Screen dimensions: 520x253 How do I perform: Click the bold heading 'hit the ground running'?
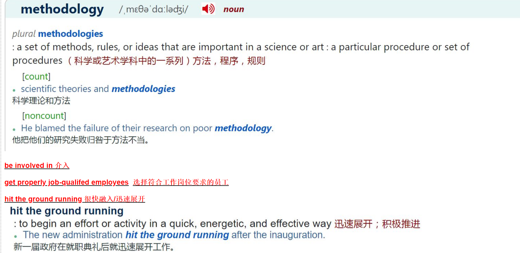67,211
